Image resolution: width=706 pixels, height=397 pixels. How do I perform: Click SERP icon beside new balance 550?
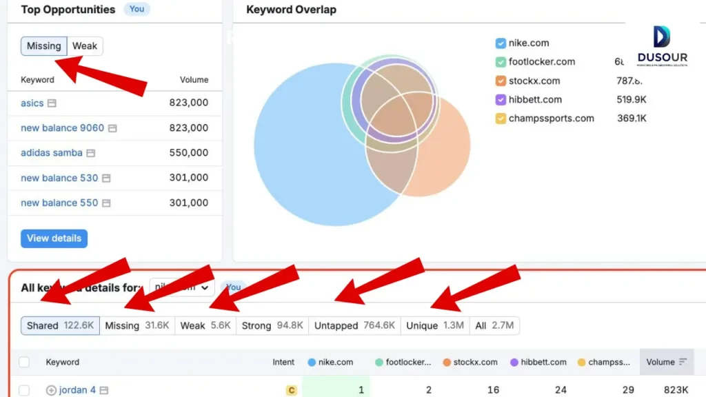click(106, 203)
